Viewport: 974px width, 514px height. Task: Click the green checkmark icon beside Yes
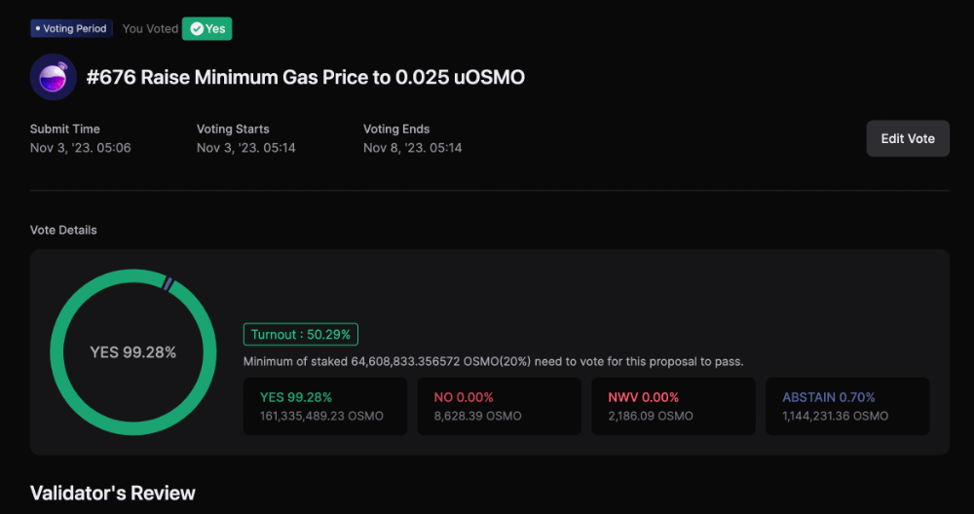[x=197, y=28]
